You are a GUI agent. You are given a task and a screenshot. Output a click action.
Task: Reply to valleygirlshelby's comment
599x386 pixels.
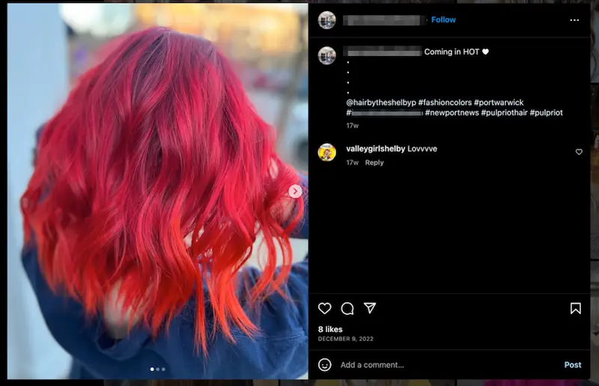click(x=374, y=162)
